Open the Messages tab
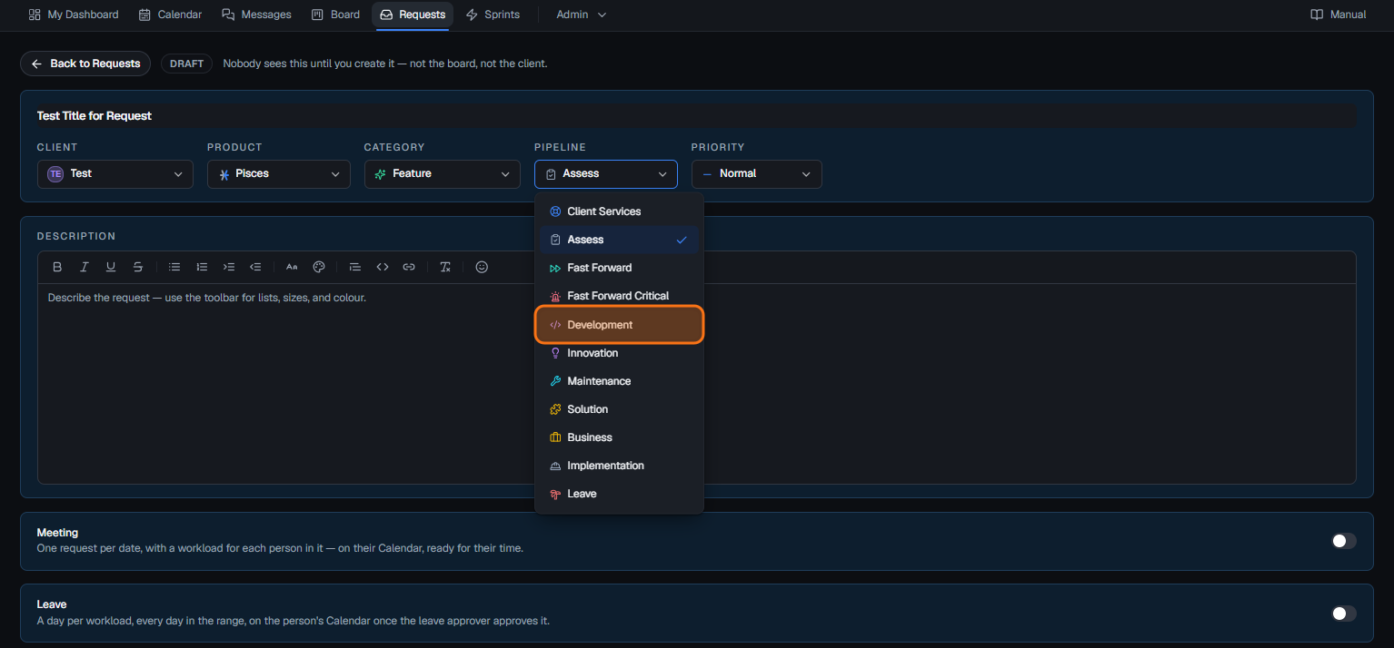Viewport: 1394px width, 648px height. tap(256, 15)
